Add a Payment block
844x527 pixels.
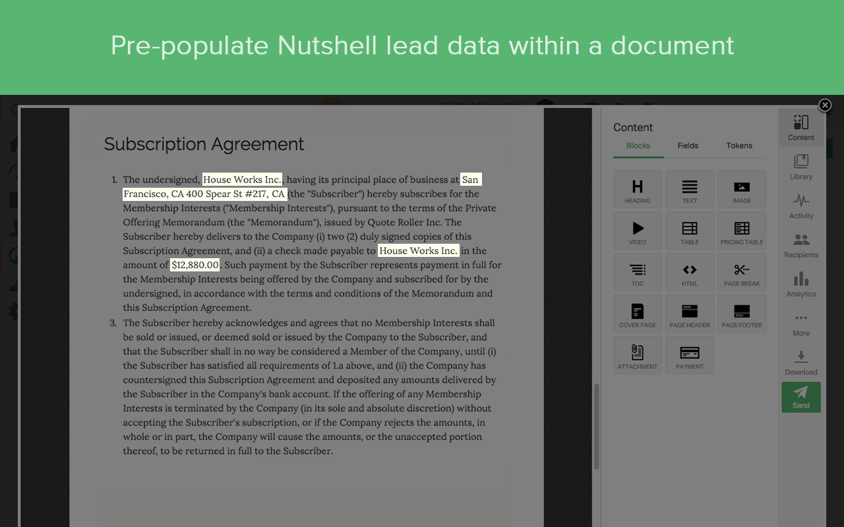pos(689,355)
